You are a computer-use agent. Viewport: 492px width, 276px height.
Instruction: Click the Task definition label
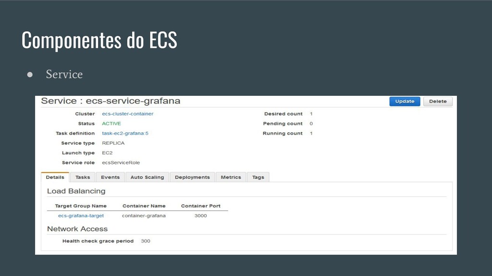pos(75,133)
